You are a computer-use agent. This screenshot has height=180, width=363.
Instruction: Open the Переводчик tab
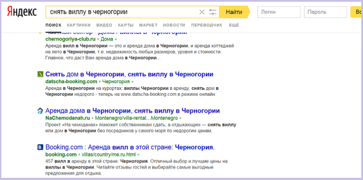tap(207, 25)
